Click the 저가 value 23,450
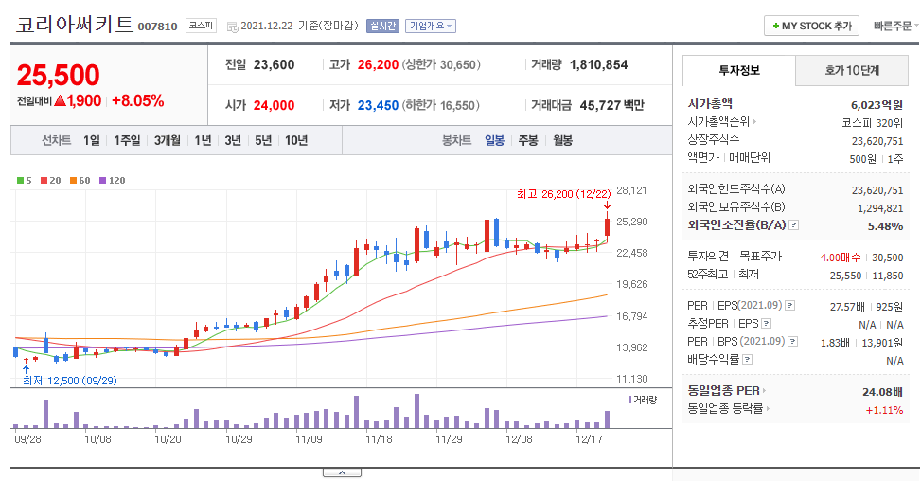This screenshot has height=481, width=921. click(x=378, y=106)
